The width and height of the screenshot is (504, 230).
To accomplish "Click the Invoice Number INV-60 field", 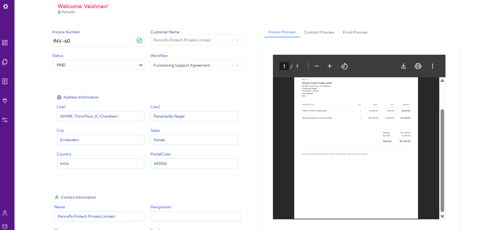I will (98, 41).
